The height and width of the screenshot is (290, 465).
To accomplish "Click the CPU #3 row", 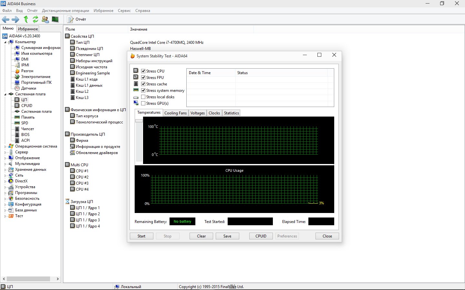I will click(82, 183).
